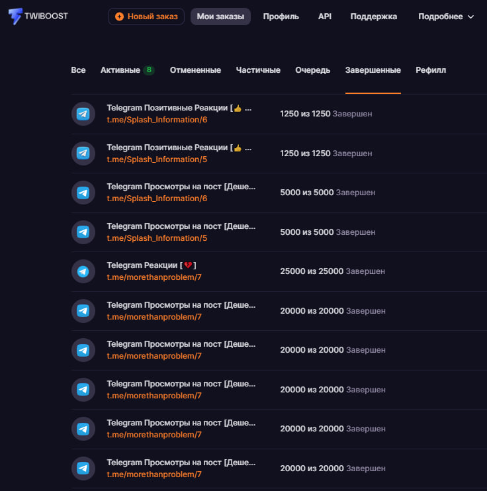Screen dimensions: 487x491
Task: Go to the Поддержка page
Action: click(374, 17)
